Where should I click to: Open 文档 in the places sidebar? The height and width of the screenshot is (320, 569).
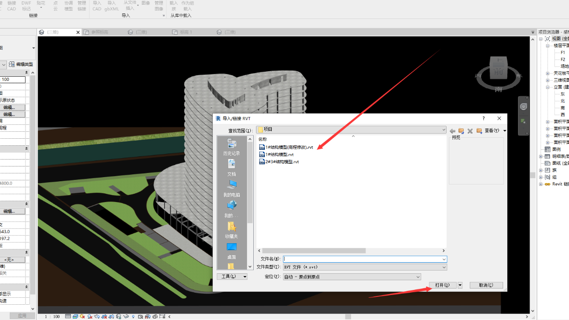(x=231, y=168)
